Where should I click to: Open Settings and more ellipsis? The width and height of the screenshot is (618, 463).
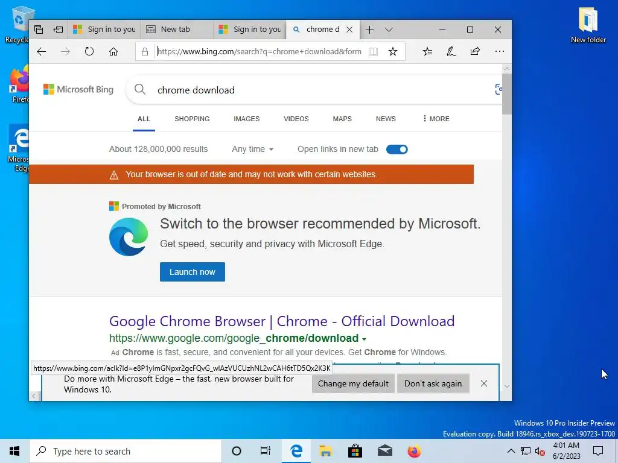(499, 51)
